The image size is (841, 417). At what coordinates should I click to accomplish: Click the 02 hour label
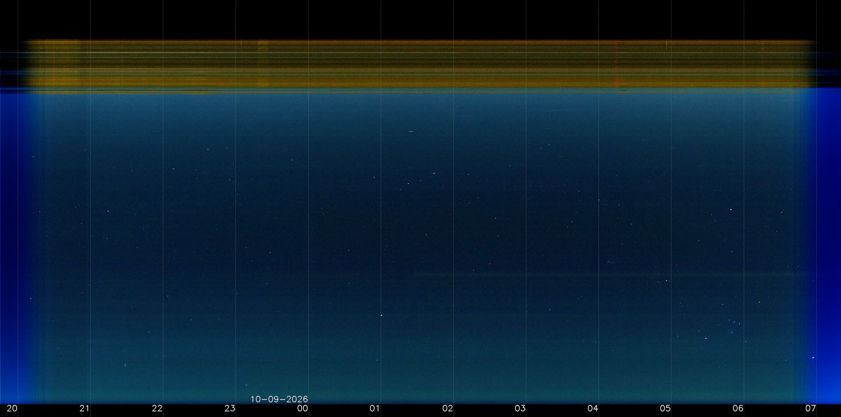click(448, 409)
